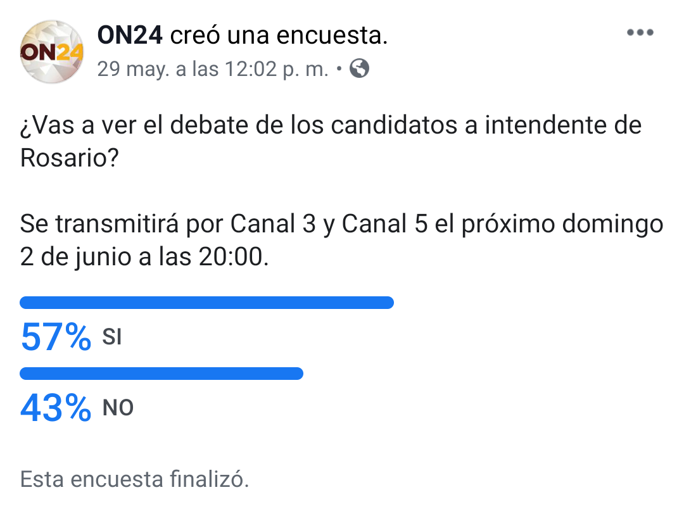Click the ON24 profile picture
This screenshot has height=516, width=684.
(x=52, y=51)
